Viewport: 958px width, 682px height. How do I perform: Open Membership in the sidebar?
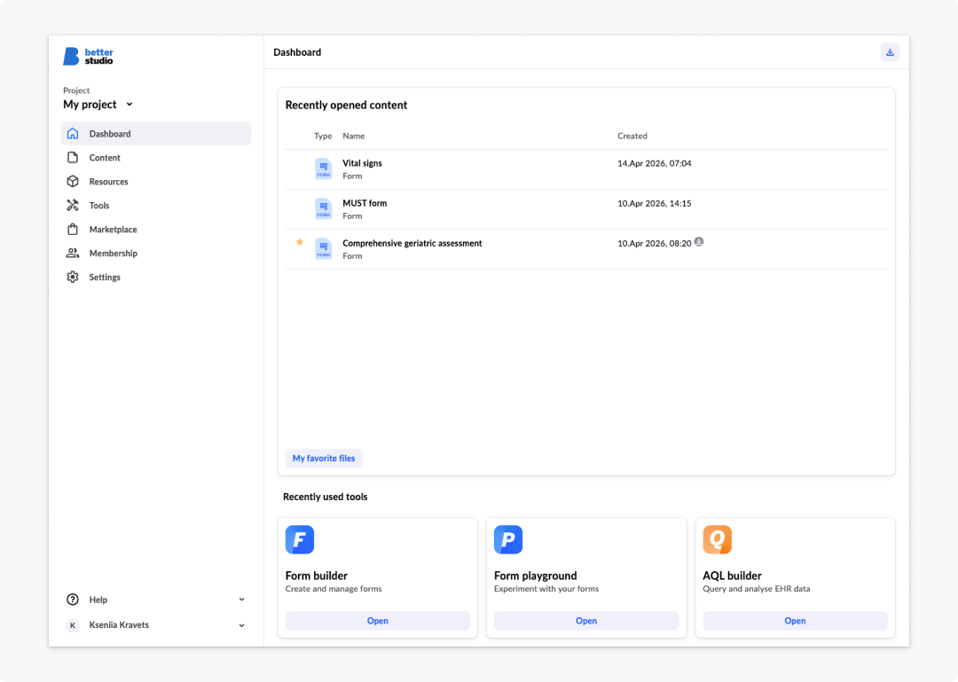[x=156, y=253]
